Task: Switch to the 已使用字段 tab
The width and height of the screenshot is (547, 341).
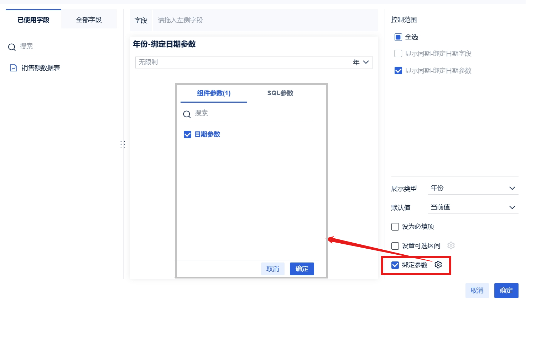Action: (33, 20)
